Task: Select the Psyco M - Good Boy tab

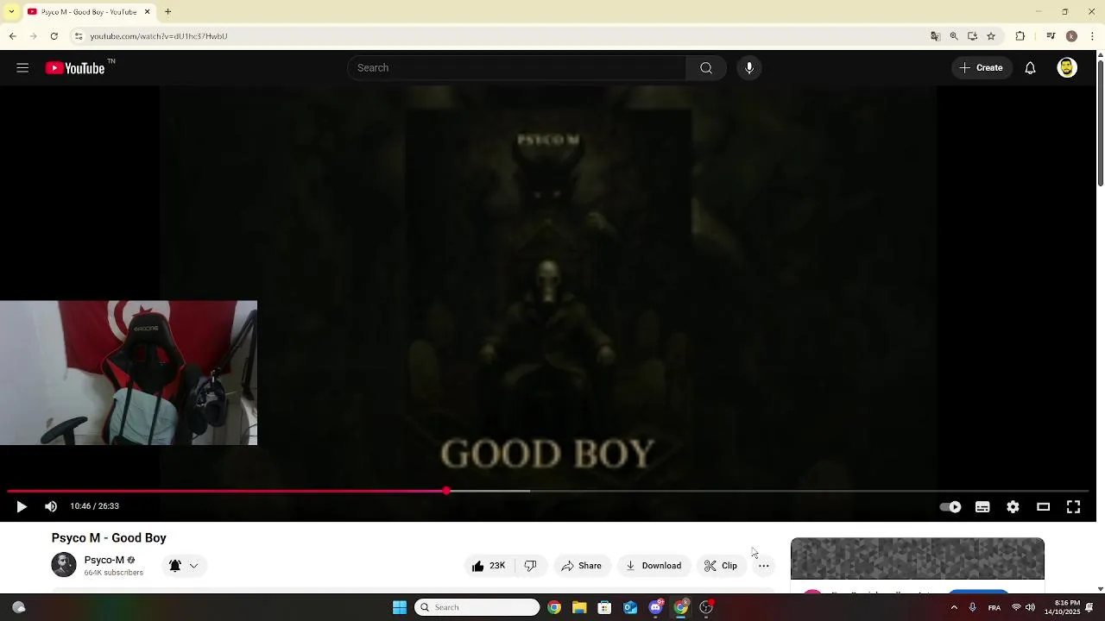Action: (x=89, y=12)
